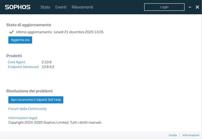The height and width of the screenshot is (139, 202).
Task: Open the Rilevamenti tab
Action: click(x=82, y=7)
